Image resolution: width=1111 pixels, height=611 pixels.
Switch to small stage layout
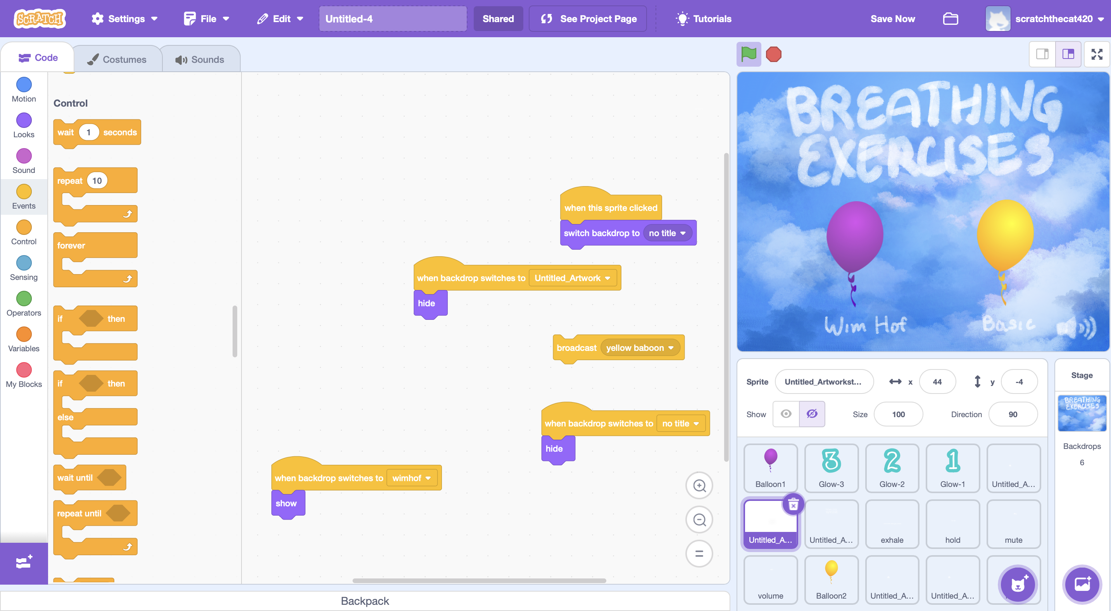pos(1042,54)
